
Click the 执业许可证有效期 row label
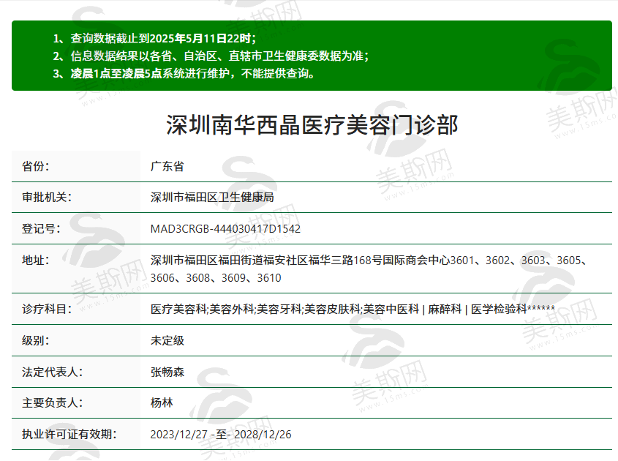pyautogui.click(x=69, y=434)
